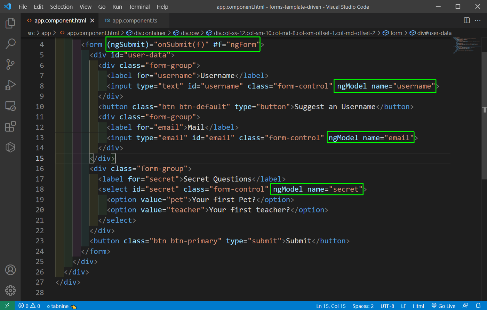Click line number 28 in gutter
Screen dimensions: 487x310
[40, 292]
